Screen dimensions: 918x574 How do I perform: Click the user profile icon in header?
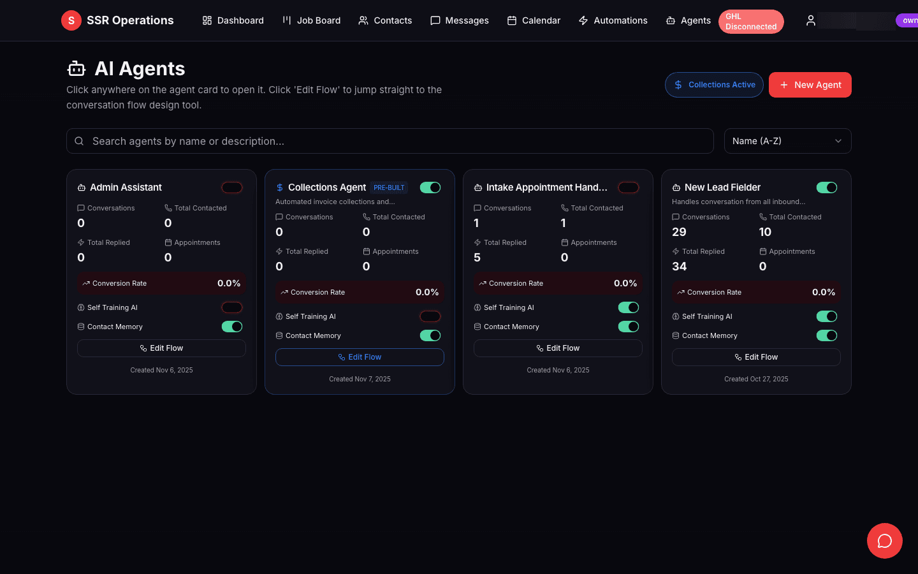(x=810, y=20)
